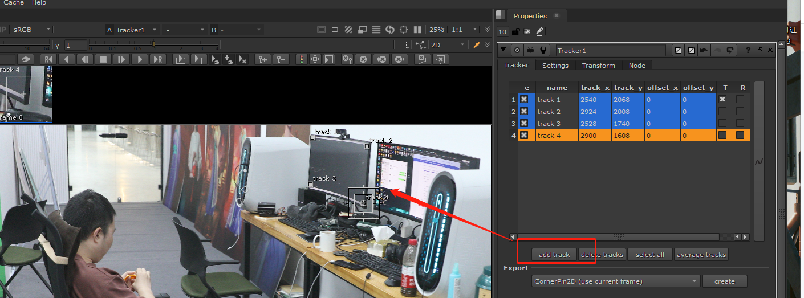Open the CornerPin2D export dropdown
The height and width of the screenshot is (298, 804).
coord(616,281)
